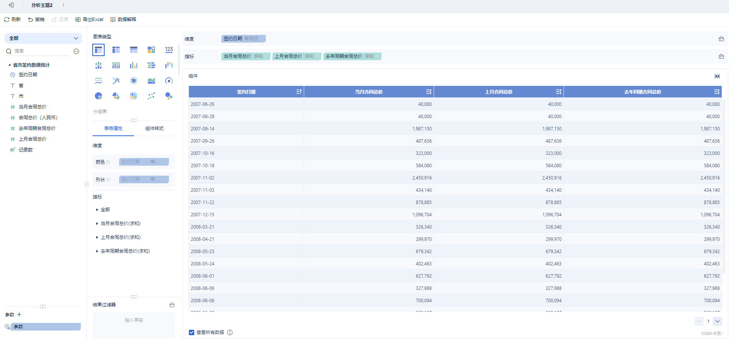Expand 去年同期合同总价(求和) indicator settings
The height and width of the screenshot is (339, 729).
click(x=97, y=251)
